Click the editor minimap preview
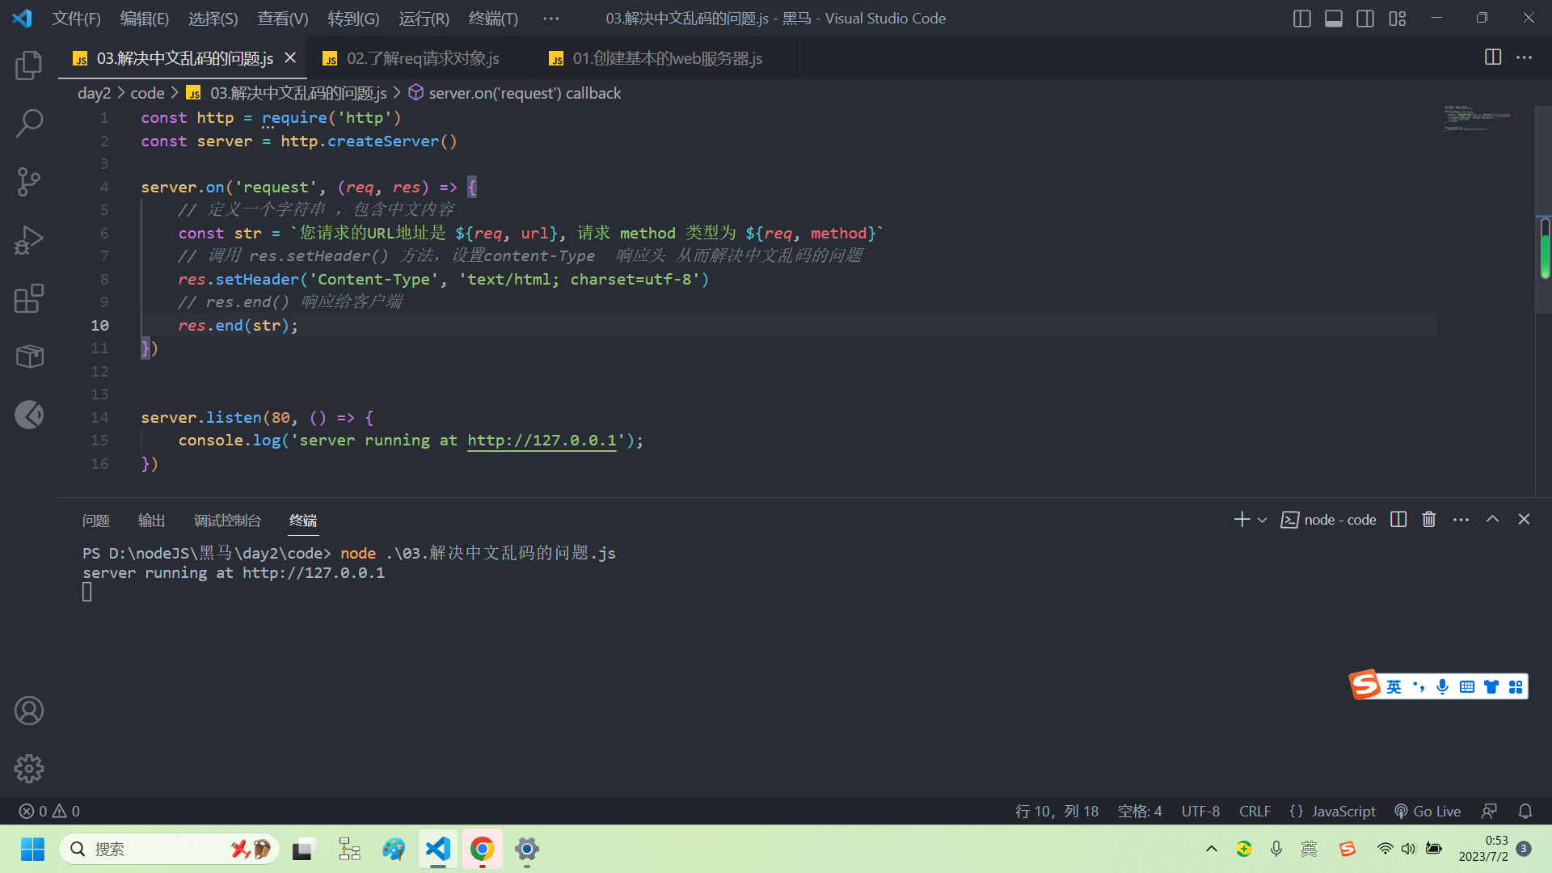Image resolution: width=1552 pixels, height=873 pixels. [x=1478, y=118]
